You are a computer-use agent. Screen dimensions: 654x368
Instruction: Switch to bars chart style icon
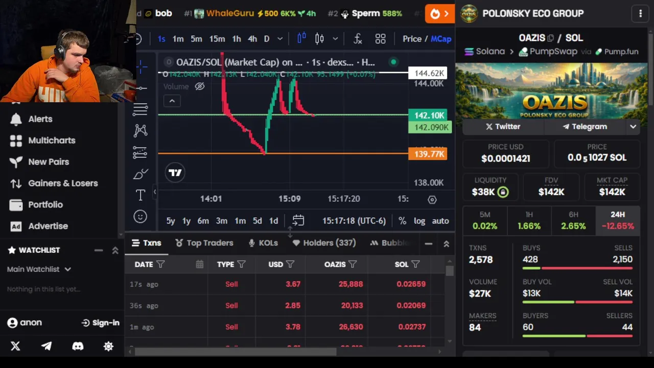coord(301,38)
